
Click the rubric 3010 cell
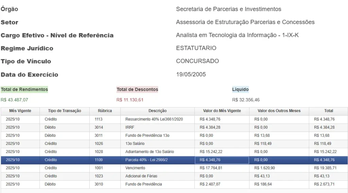pos(99,184)
